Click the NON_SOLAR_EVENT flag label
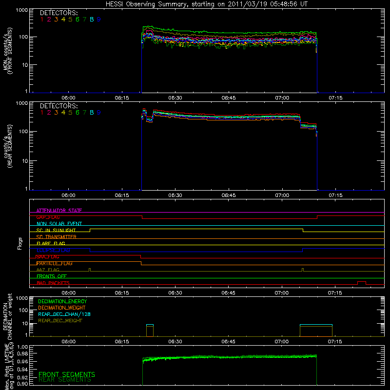This screenshot has width=390, height=390. (x=59, y=224)
